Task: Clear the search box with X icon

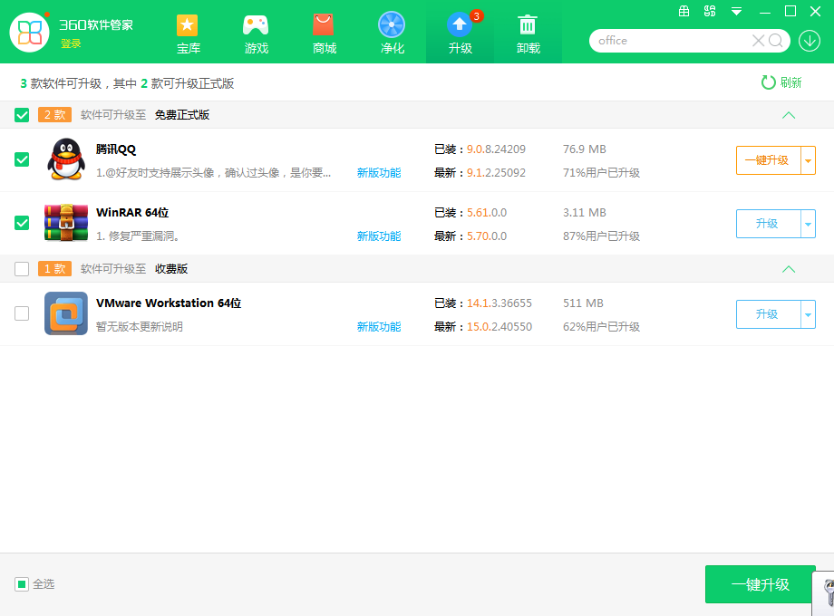Action: (759, 41)
